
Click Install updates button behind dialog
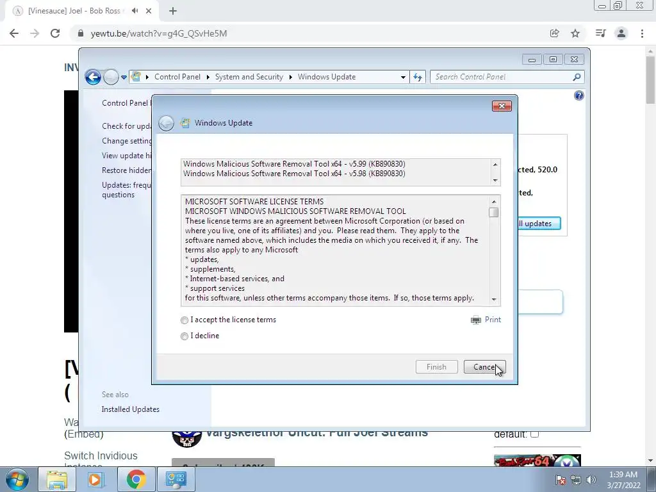[539, 224]
